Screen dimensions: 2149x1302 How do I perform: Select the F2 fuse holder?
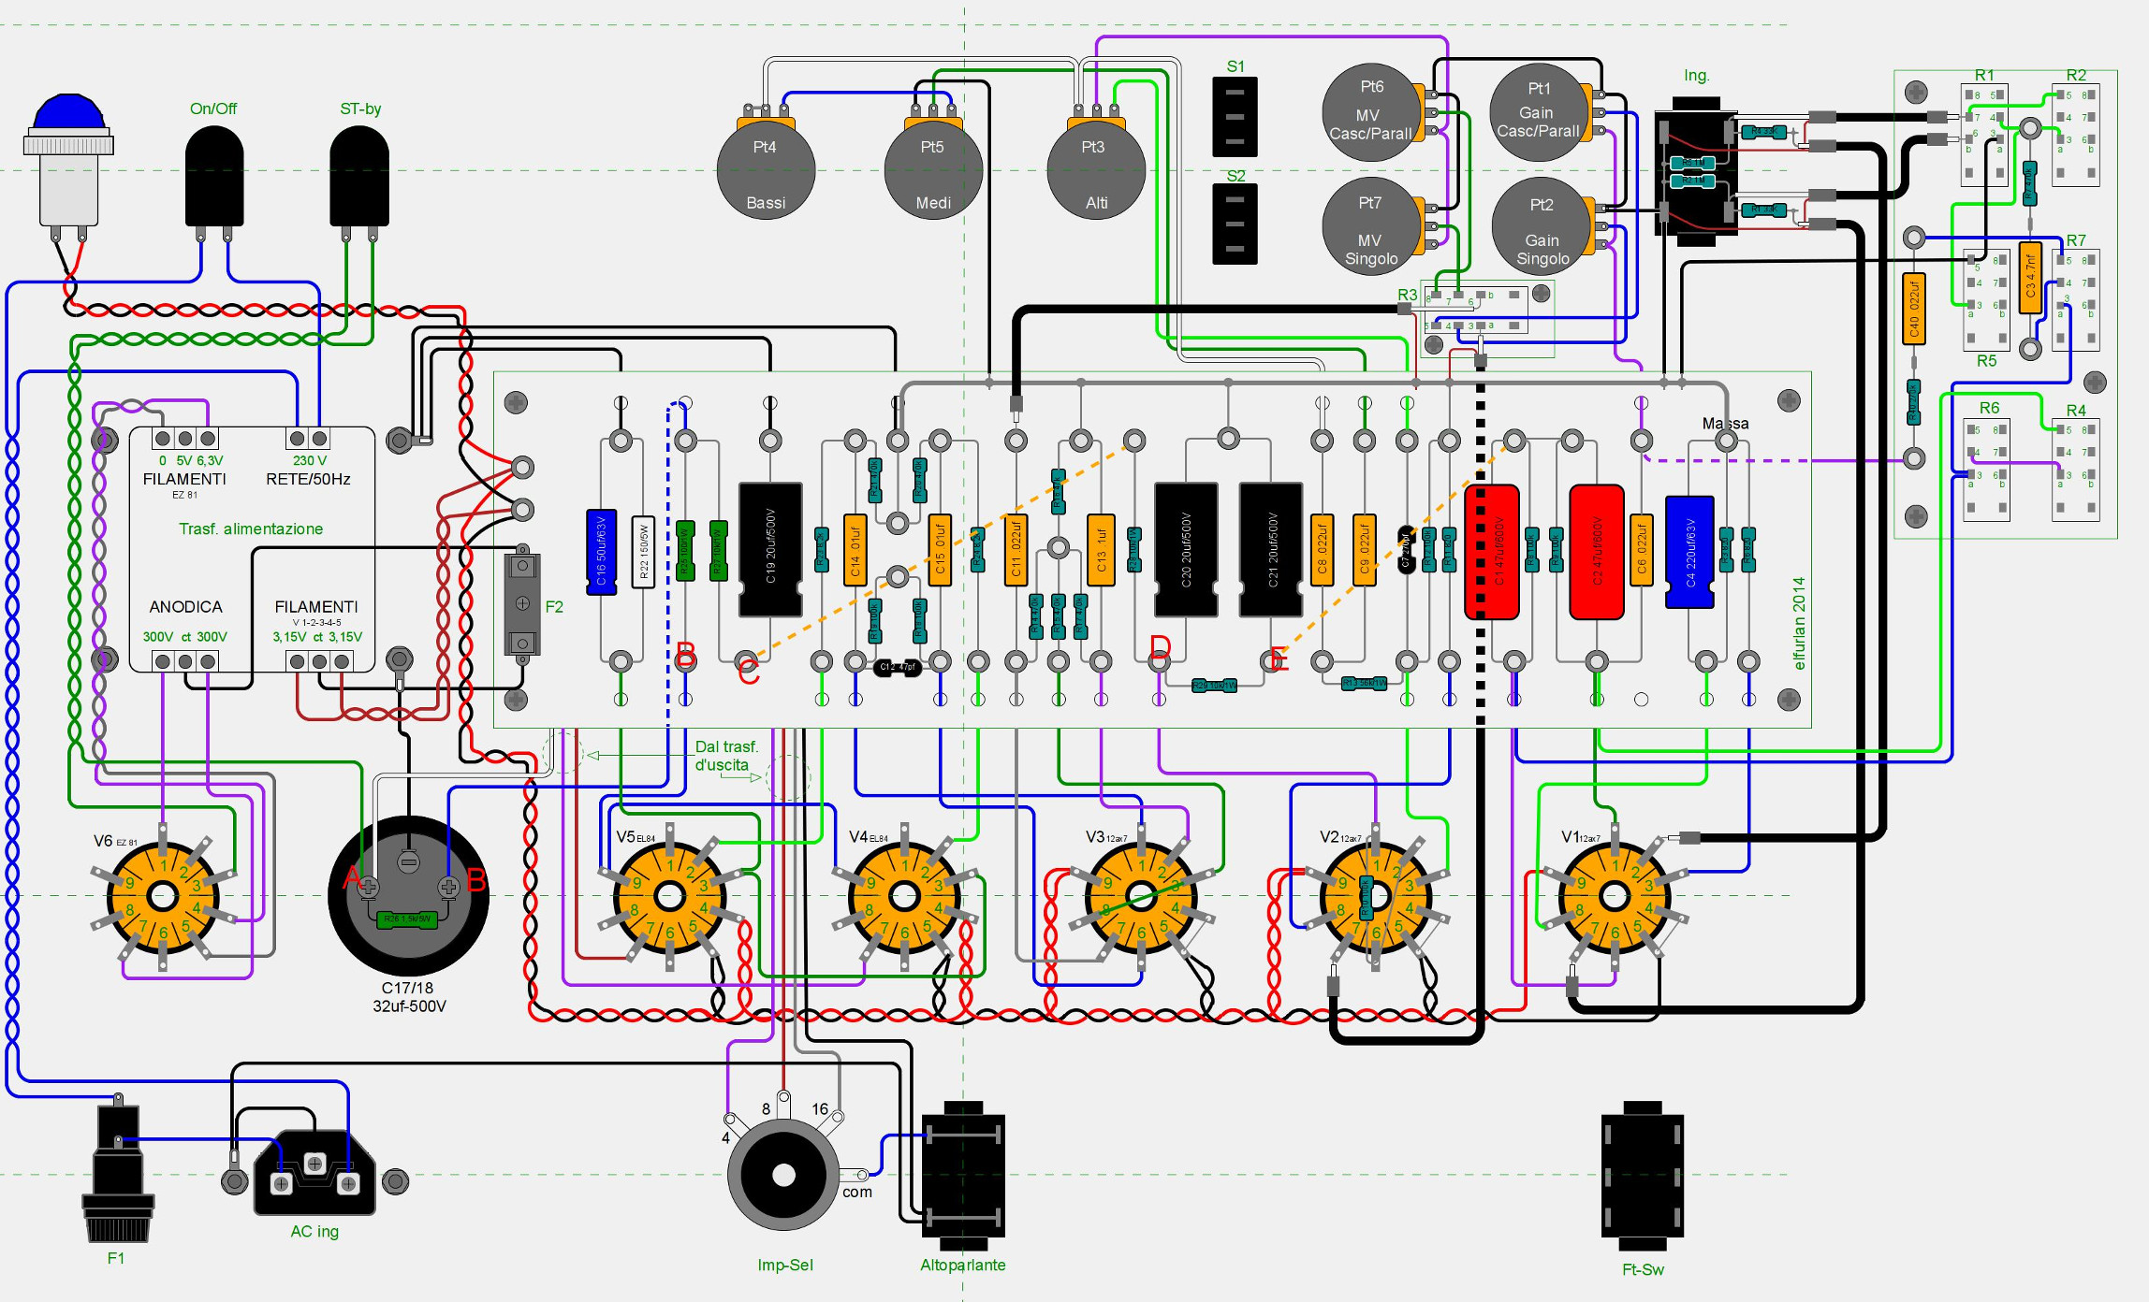[522, 604]
